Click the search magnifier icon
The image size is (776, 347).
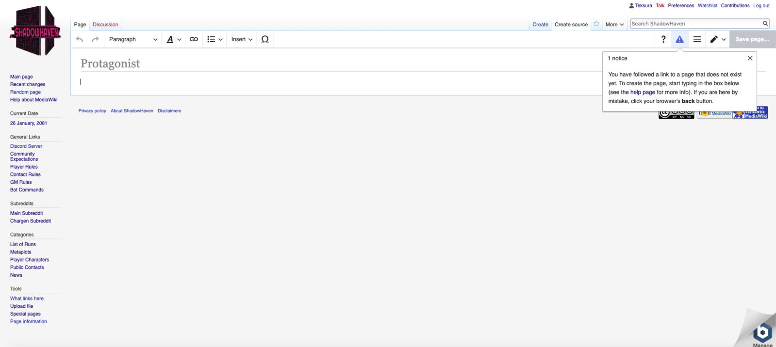(x=765, y=23)
